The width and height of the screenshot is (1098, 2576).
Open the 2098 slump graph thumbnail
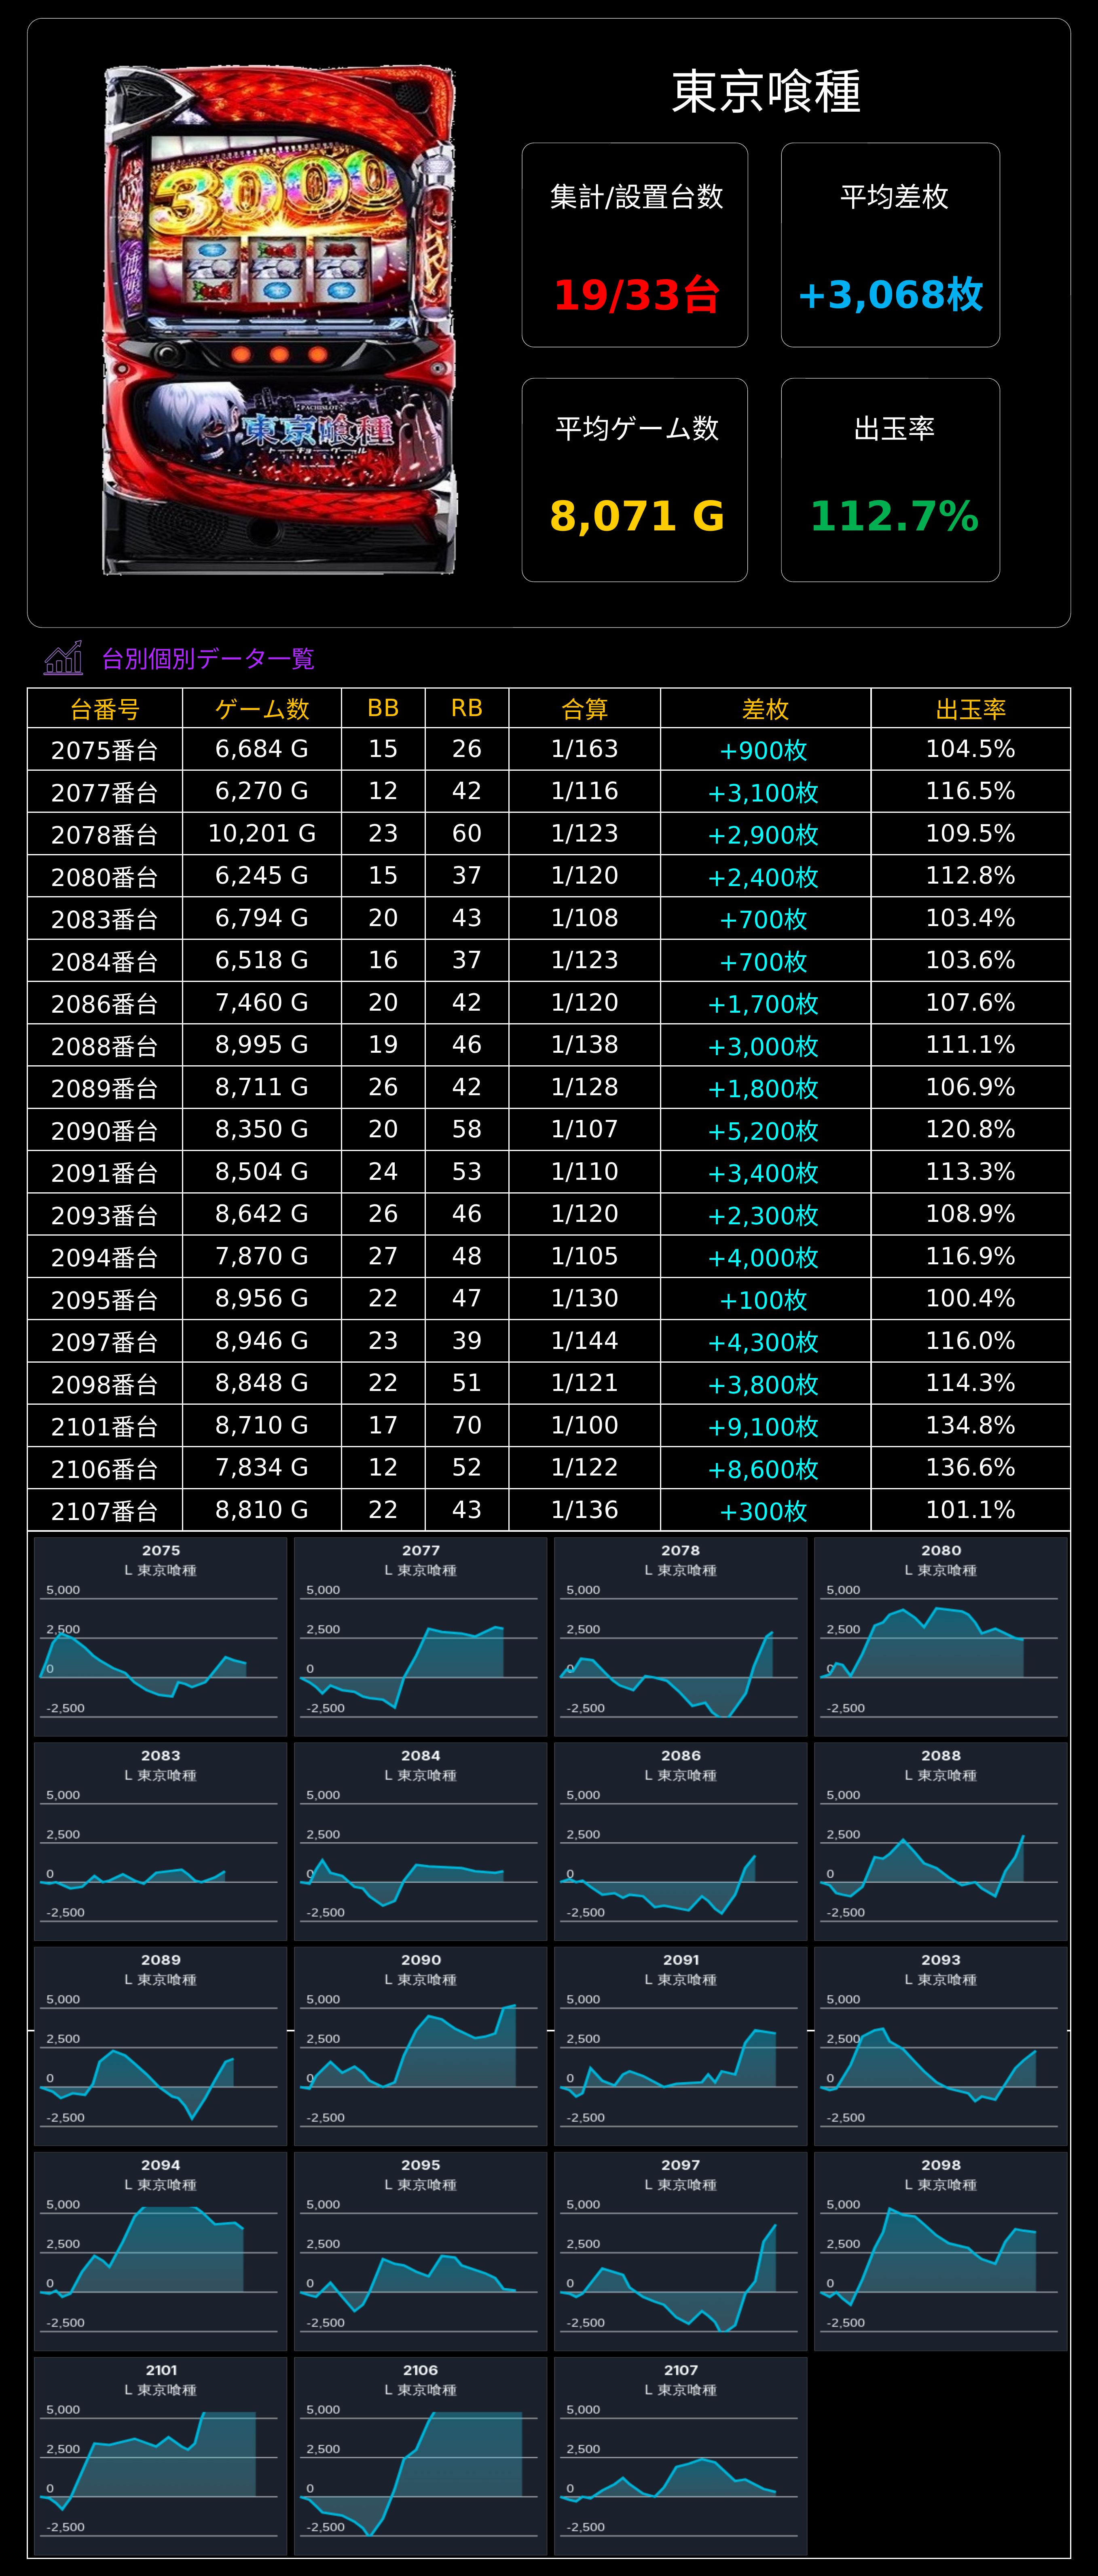pyautogui.click(x=941, y=2251)
